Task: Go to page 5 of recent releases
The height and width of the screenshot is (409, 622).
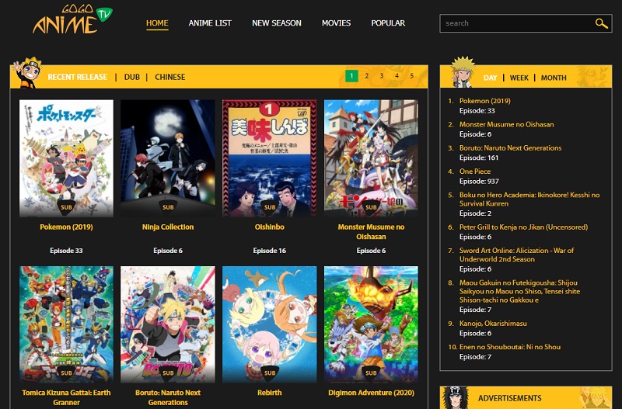Action: tap(412, 75)
